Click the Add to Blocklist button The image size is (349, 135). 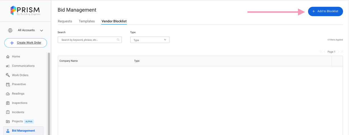point(325,11)
